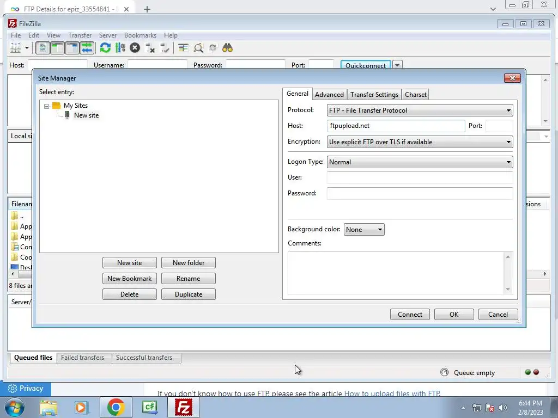Switch to the Failed transfers tab
Viewport: 558px width, 418px height.
83,358
